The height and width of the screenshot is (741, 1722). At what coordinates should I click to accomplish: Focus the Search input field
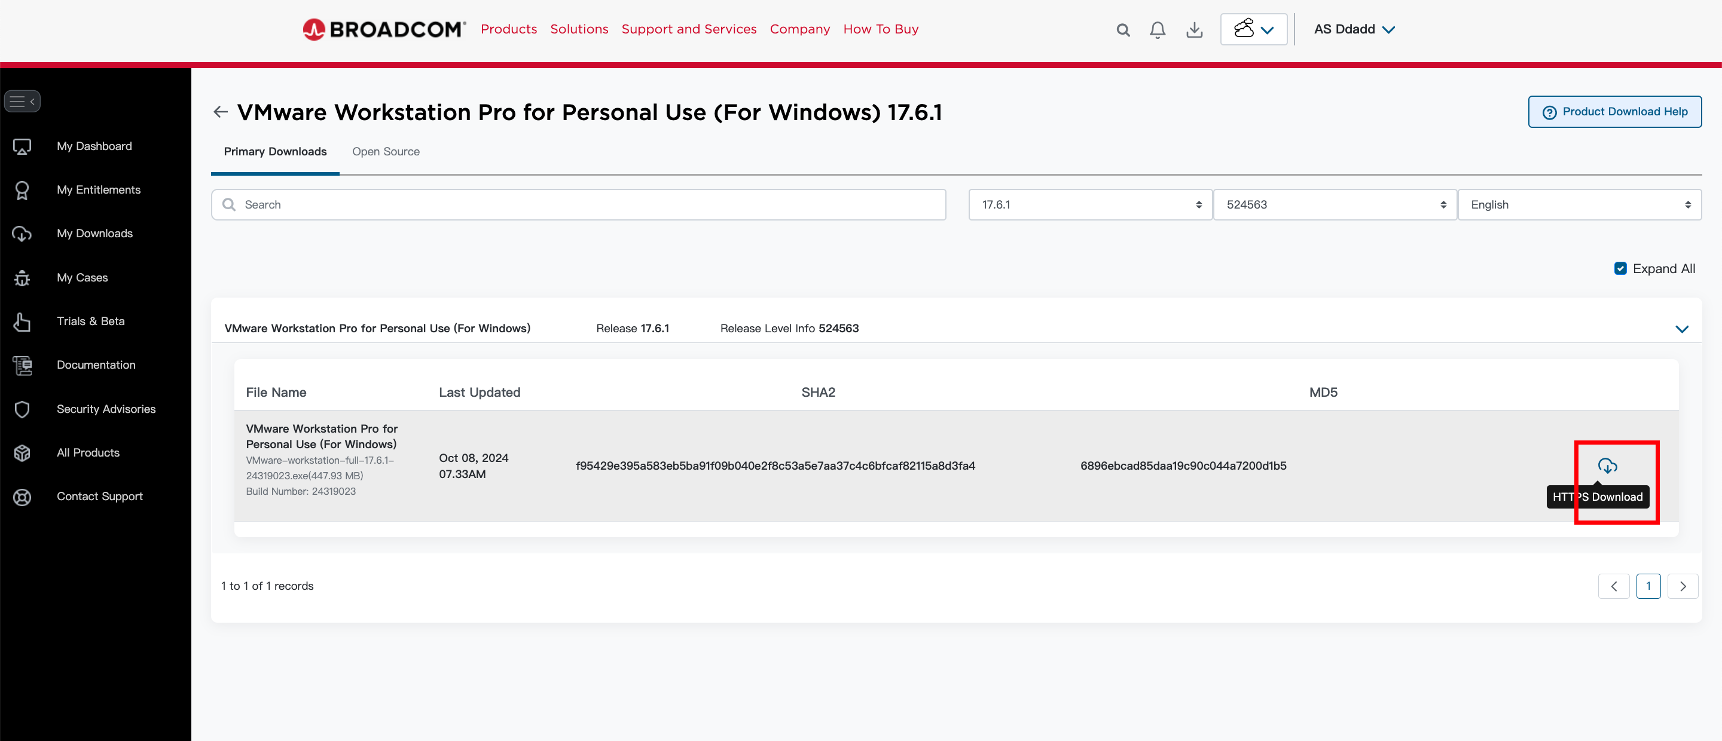click(579, 205)
